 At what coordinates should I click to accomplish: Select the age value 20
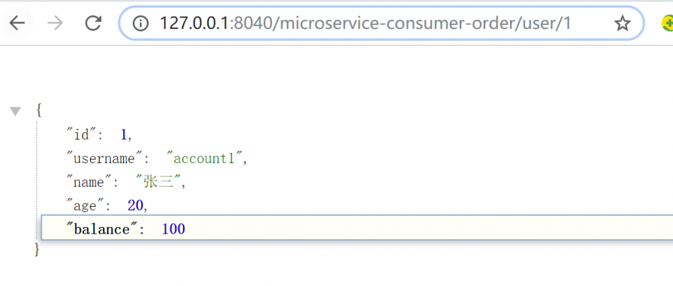pyautogui.click(x=135, y=205)
